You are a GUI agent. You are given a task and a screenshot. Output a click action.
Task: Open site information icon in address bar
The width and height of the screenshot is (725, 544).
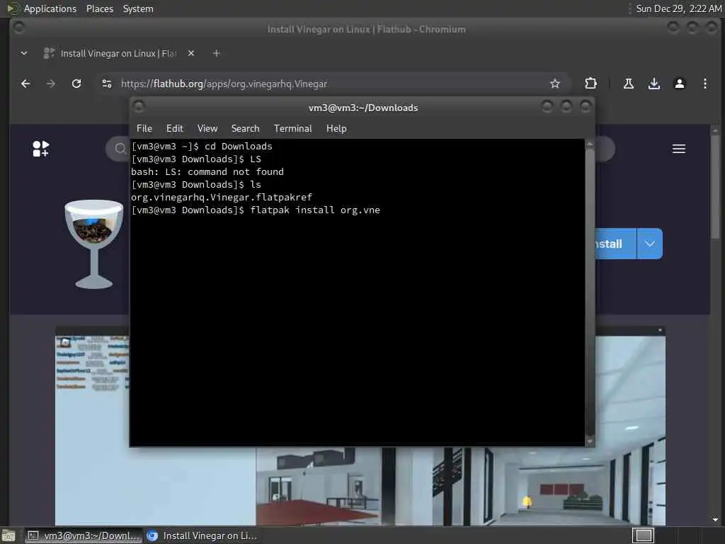click(x=107, y=84)
